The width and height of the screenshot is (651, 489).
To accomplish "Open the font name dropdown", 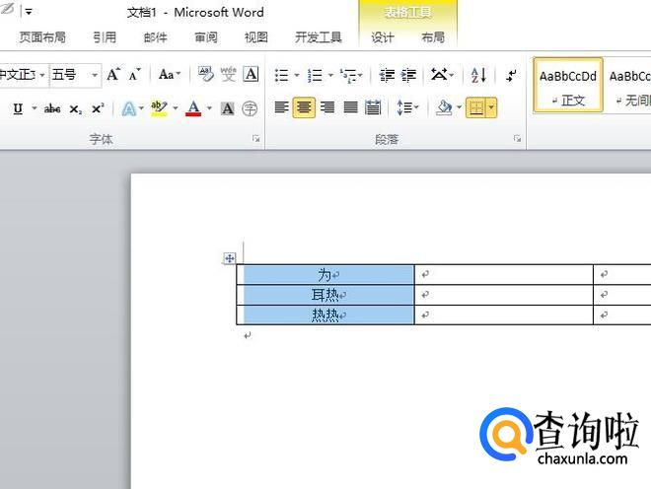I will coord(42,75).
